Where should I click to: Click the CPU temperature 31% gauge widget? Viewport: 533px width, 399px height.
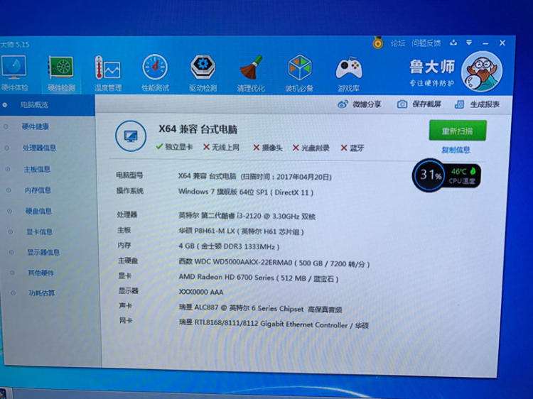[430, 175]
